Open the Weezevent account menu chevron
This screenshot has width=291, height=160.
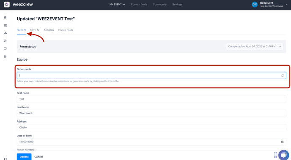pyautogui.click(x=286, y=5)
